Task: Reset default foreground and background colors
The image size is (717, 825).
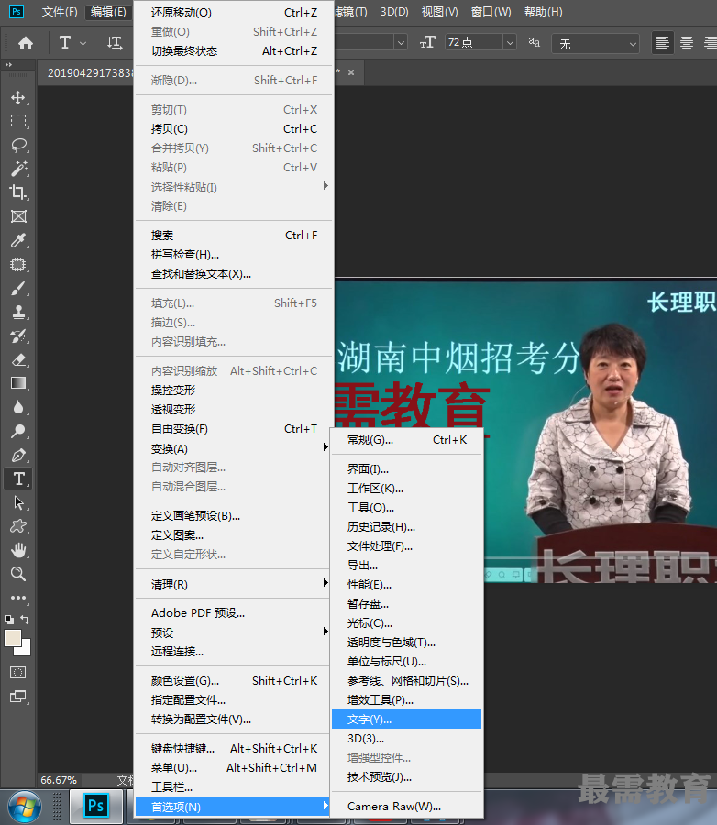Action: point(9,620)
